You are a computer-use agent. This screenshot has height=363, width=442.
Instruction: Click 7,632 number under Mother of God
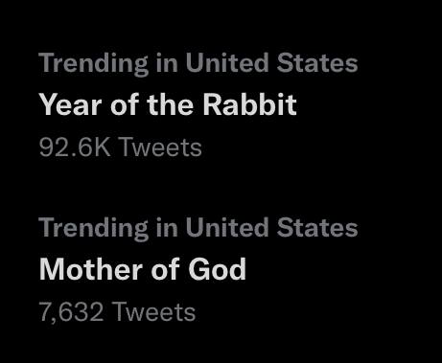click(x=71, y=312)
